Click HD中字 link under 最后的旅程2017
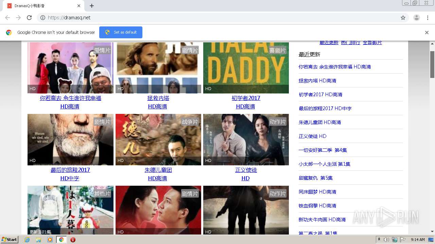 (70, 178)
